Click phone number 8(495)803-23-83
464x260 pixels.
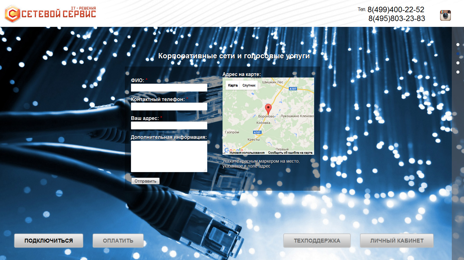(x=397, y=19)
